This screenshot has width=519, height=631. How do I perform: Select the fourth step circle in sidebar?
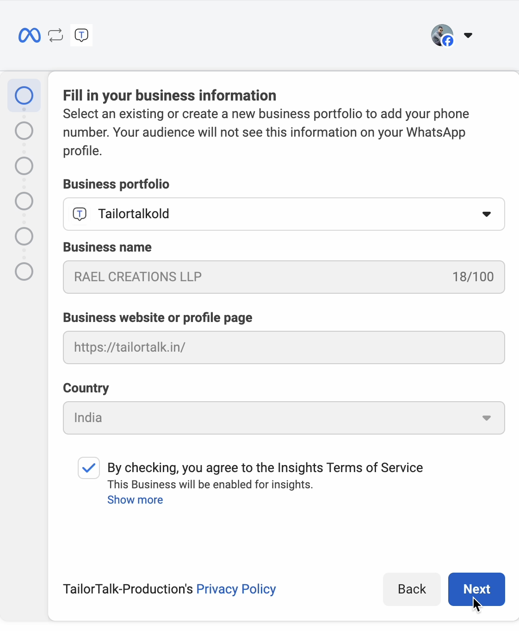pyautogui.click(x=24, y=201)
